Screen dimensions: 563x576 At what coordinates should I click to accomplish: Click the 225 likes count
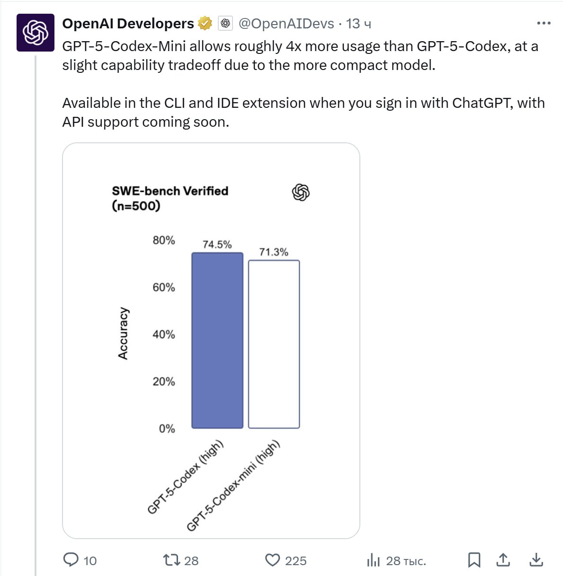pos(295,560)
